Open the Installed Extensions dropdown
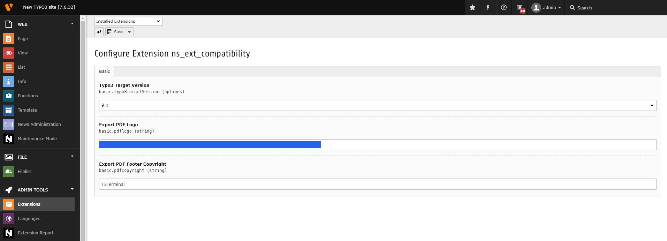This screenshot has height=241, width=667. point(128,21)
